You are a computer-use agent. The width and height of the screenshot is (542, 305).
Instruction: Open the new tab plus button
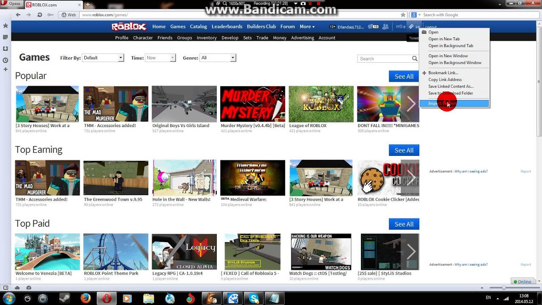tap(88, 5)
